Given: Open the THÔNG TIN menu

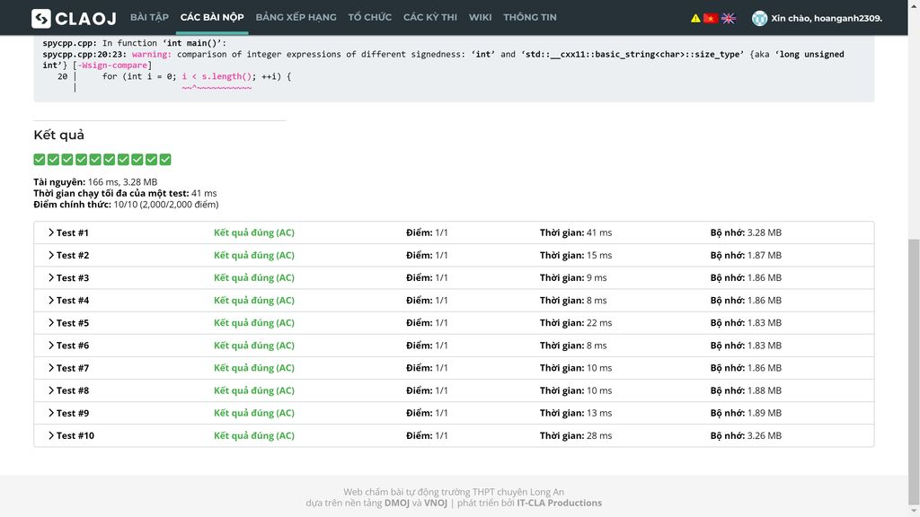Looking at the screenshot, I should tap(530, 18).
